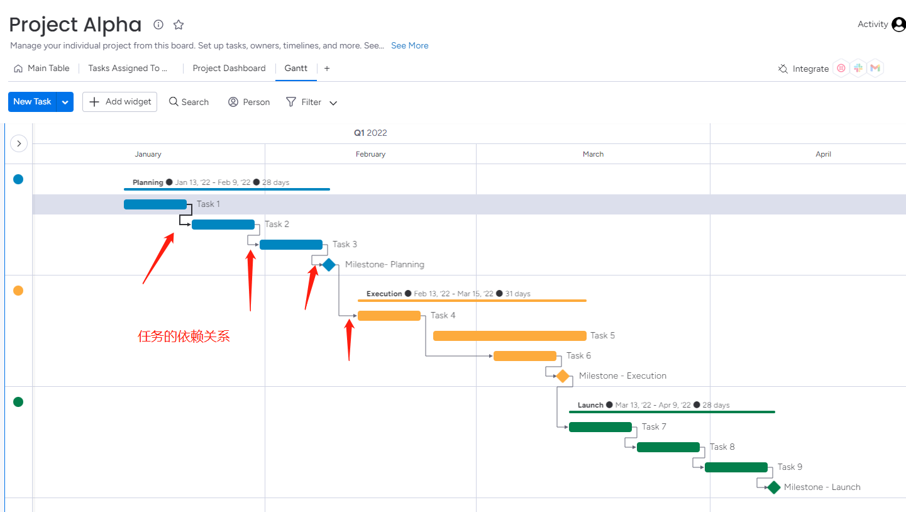The width and height of the screenshot is (906, 512).
Task: Click the See More link
Action: click(409, 45)
